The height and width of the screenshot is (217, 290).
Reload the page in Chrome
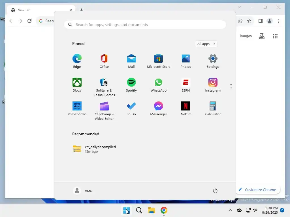click(29, 21)
